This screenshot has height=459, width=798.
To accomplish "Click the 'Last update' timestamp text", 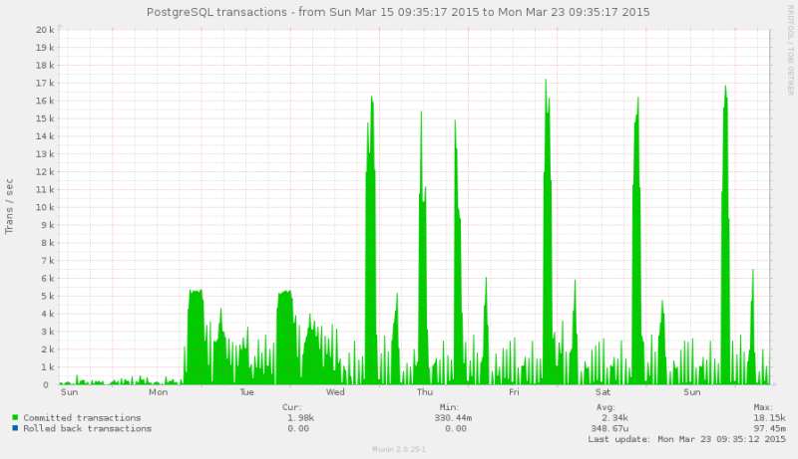I will (686, 439).
